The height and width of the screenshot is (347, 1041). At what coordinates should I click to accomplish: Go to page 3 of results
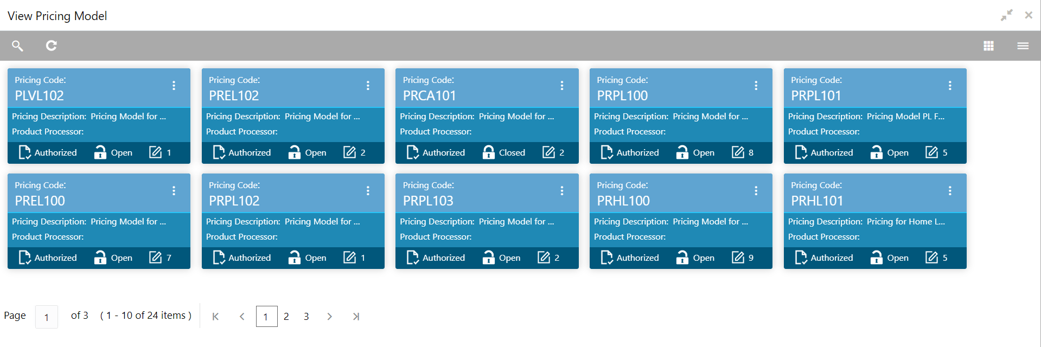306,317
